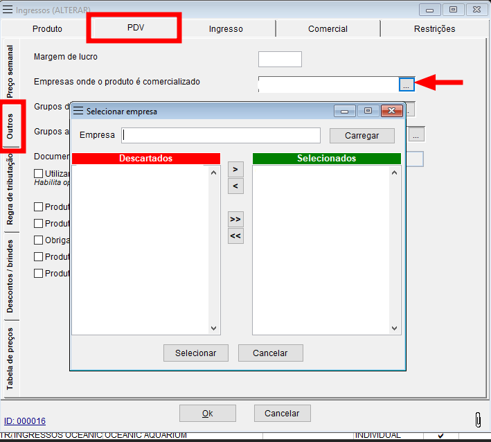The width and height of the screenshot is (491, 442).
Task: Toggle the fourth Produt checkbox below Obriga
Action: 38,256
